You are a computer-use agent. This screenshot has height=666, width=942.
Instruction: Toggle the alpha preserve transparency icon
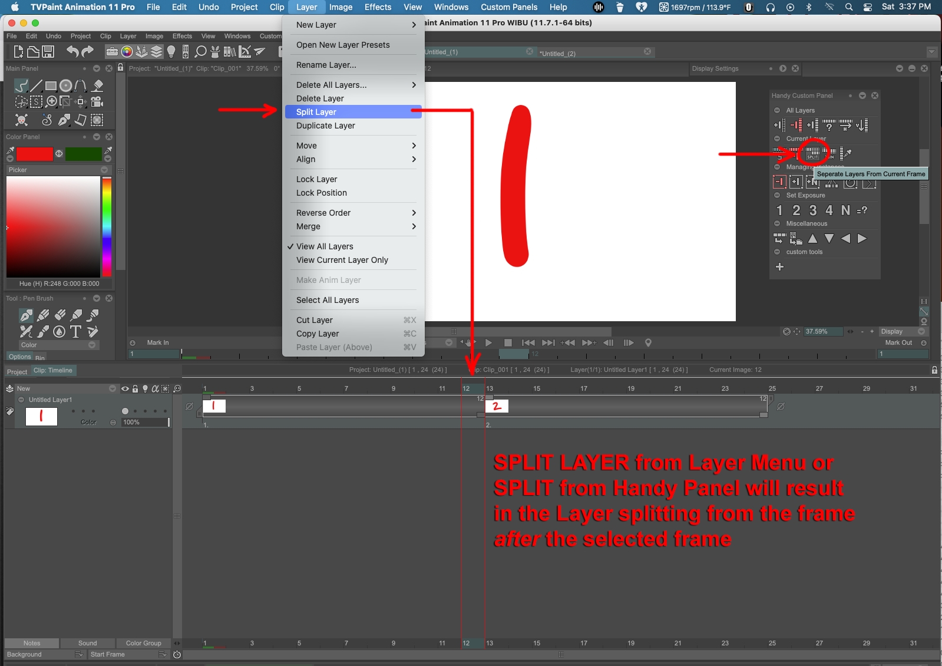point(156,389)
